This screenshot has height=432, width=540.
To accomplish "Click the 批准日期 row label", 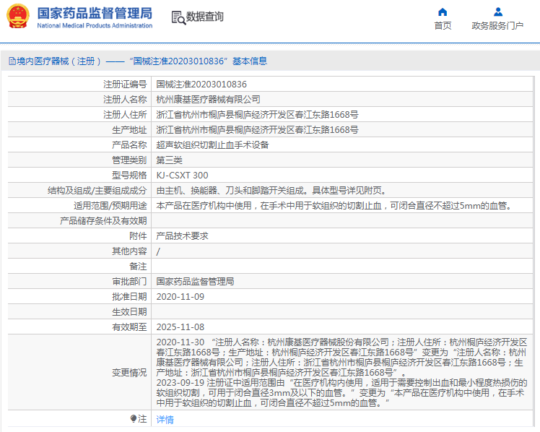I will [x=129, y=297].
